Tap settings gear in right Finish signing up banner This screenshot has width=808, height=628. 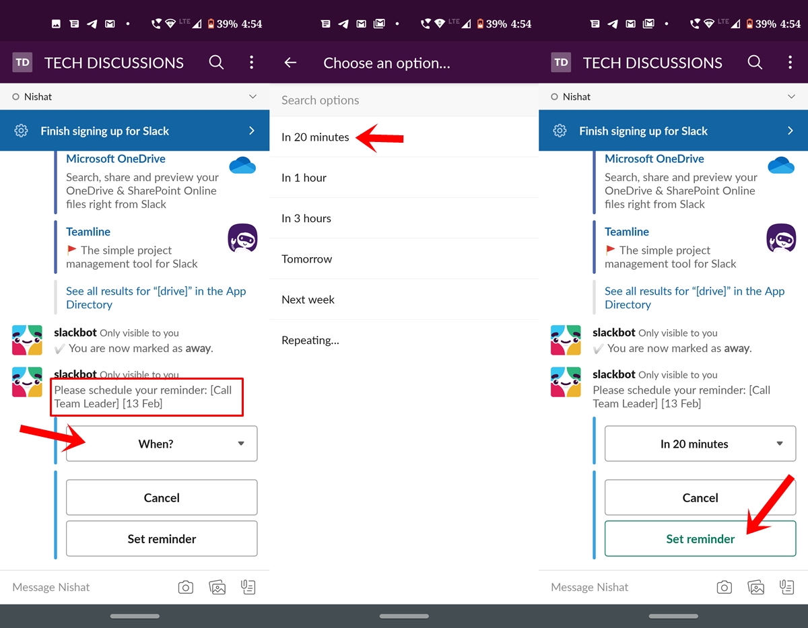click(x=560, y=131)
